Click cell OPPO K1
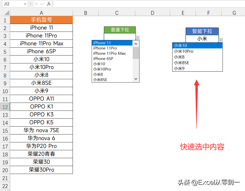This screenshot has height=191, width=245. (42, 107)
